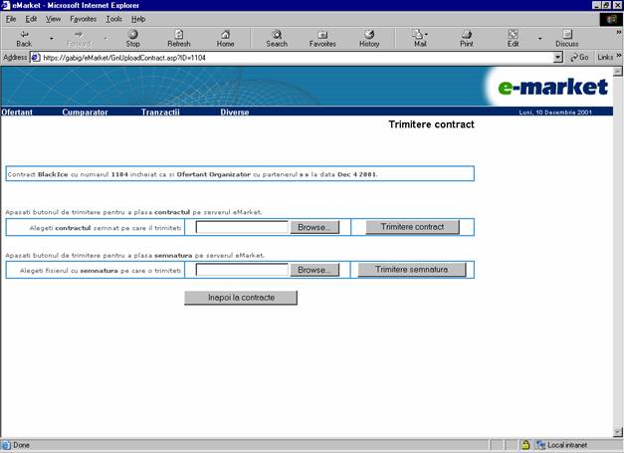Open the Tranzactii navigation menu

click(160, 113)
